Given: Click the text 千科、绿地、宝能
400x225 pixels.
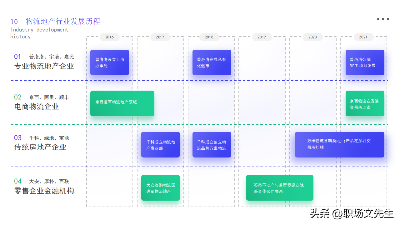Looking at the screenshot, I should coord(49,138).
